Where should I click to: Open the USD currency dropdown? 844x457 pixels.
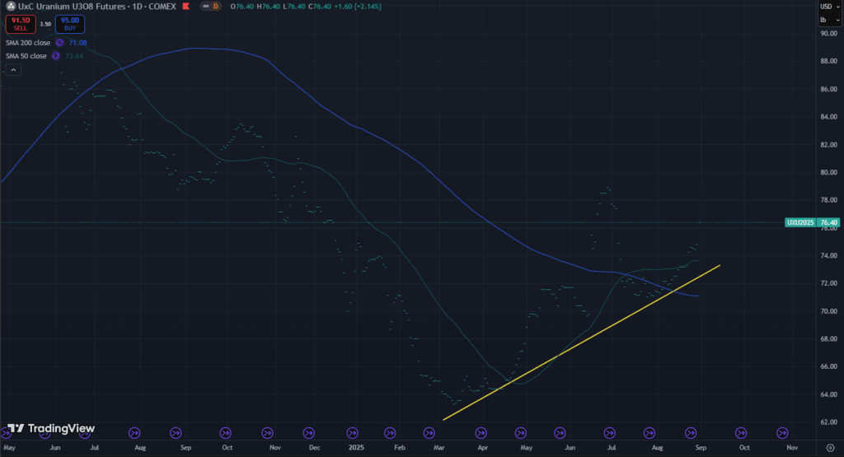tap(825, 7)
